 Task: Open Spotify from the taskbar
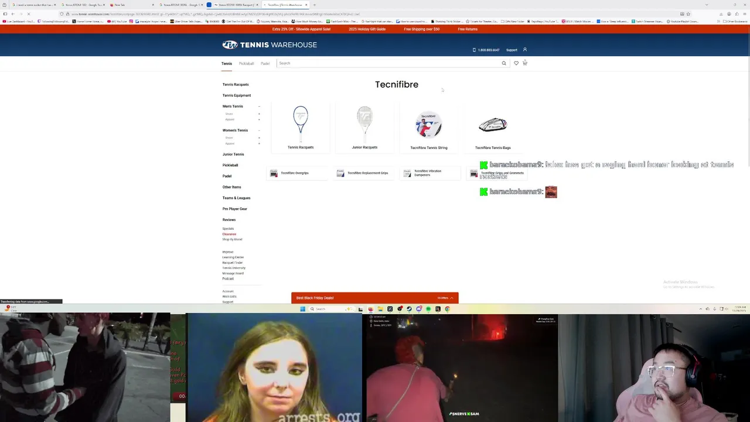point(428,309)
